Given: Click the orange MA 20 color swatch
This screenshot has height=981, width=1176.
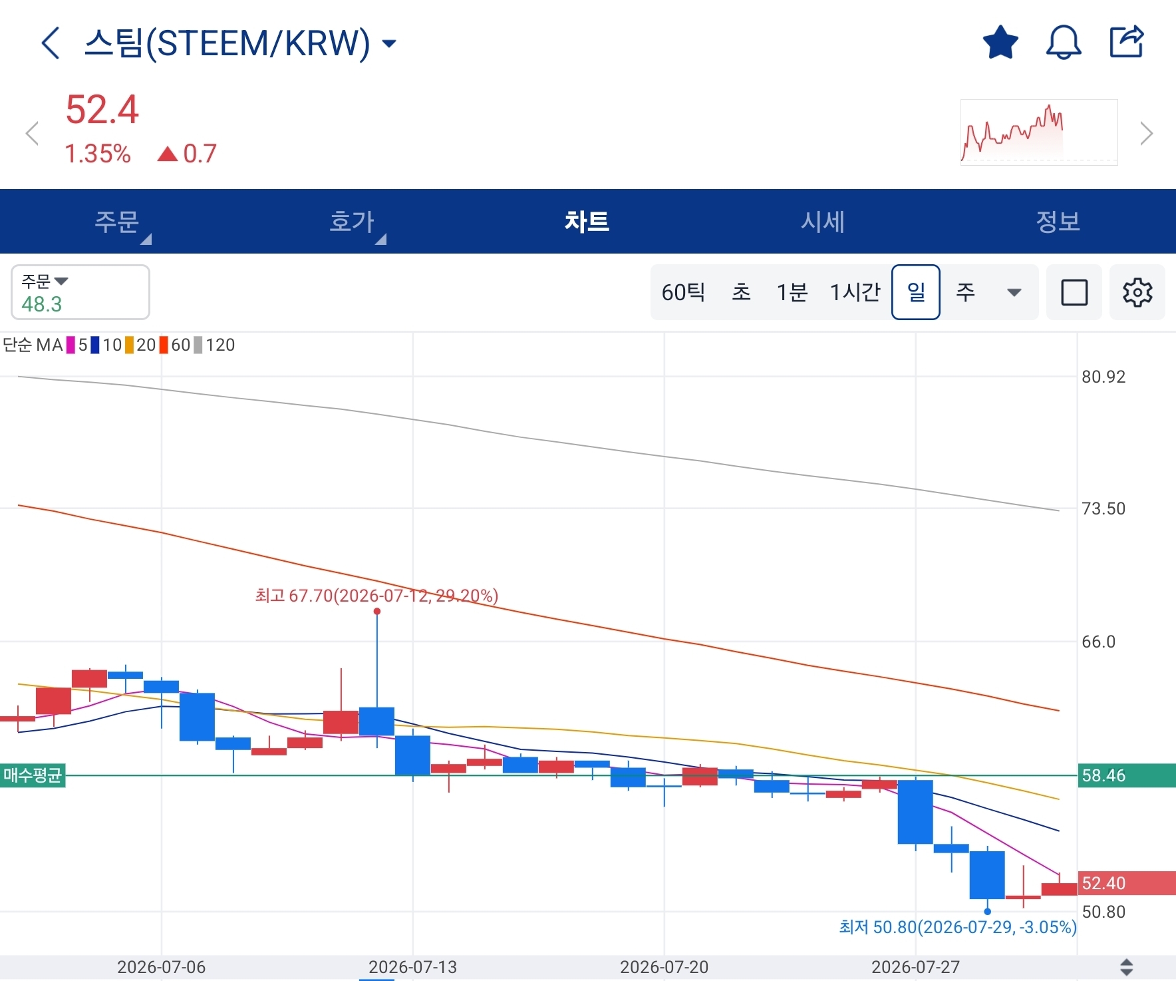Looking at the screenshot, I should [x=130, y=345].
